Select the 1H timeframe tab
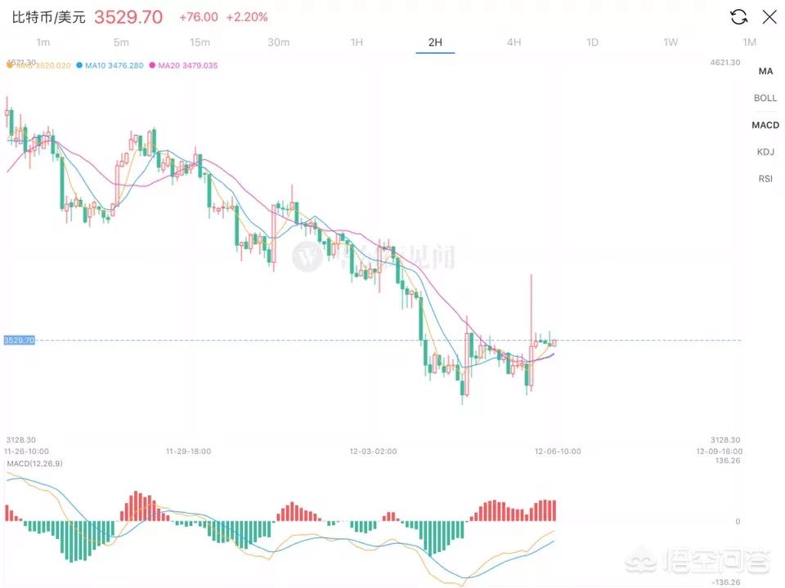Viewport: 785px width, 588px height. 357,42
